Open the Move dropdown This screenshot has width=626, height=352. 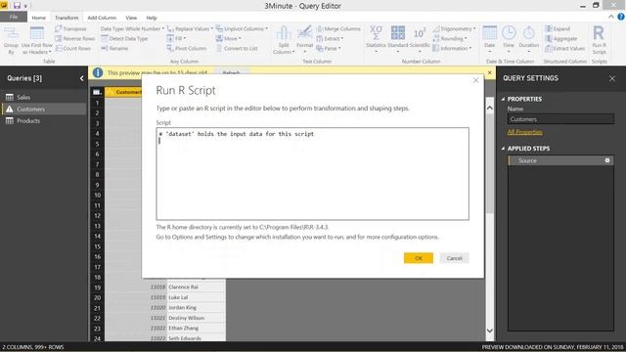(228, 38)
